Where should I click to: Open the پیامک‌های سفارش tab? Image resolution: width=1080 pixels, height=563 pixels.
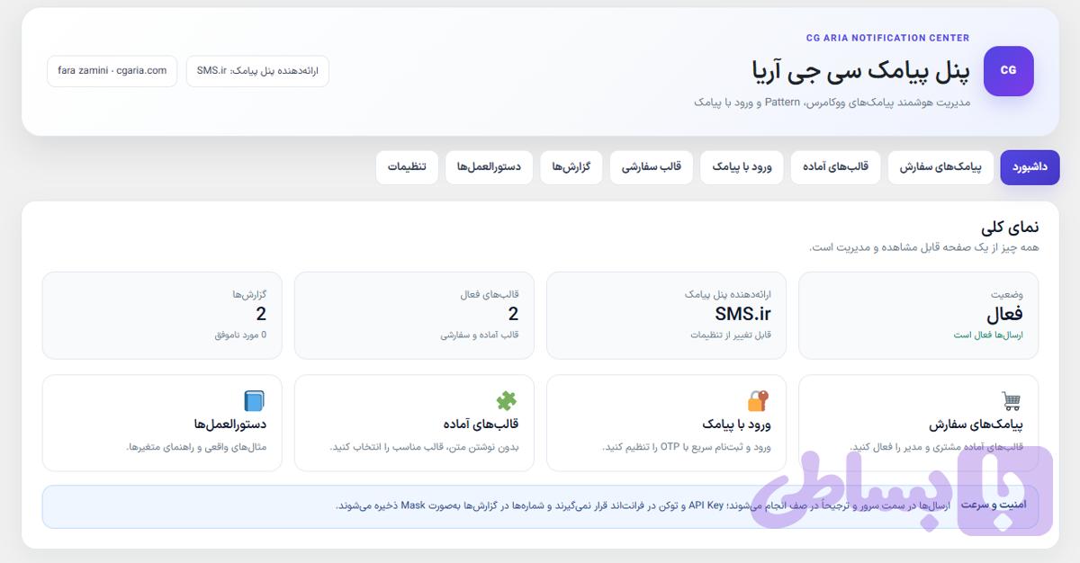940,167
